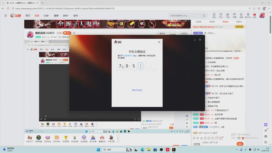Close the QQ verification dialog

tap(159, 42)
